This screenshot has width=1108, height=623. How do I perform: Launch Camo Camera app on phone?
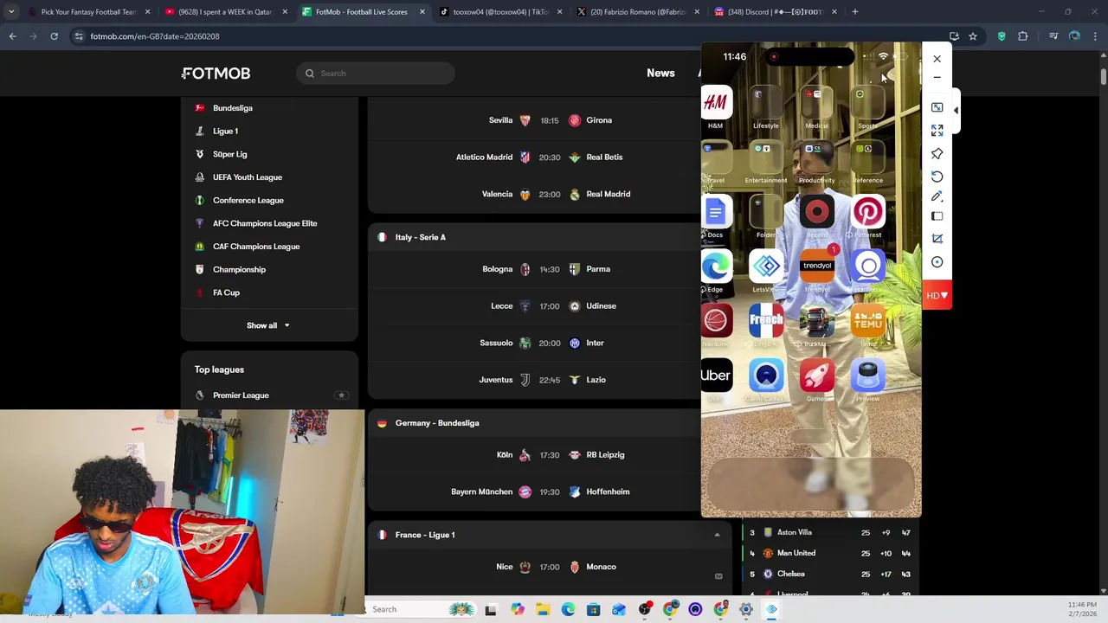tap(766, 376)
